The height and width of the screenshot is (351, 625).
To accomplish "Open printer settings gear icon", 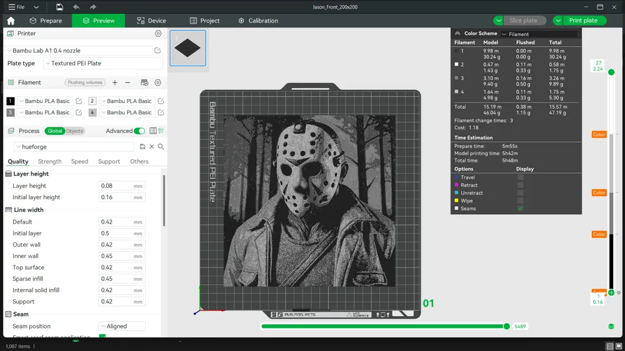I will [x=158, y=34].
